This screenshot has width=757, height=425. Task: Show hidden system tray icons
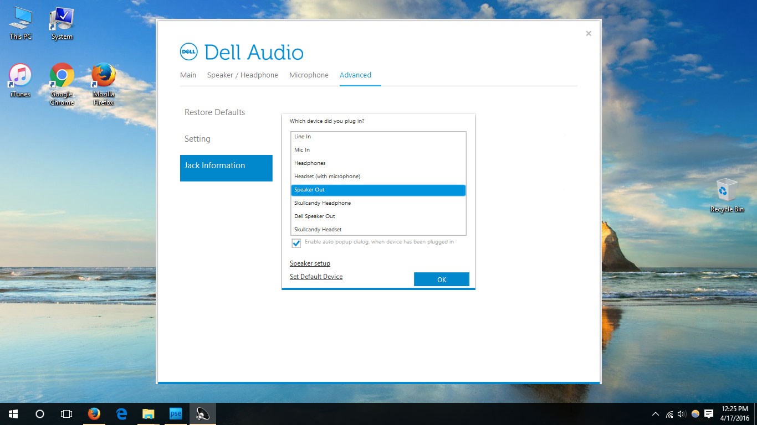pyautogui.click(x=656, y=414)
